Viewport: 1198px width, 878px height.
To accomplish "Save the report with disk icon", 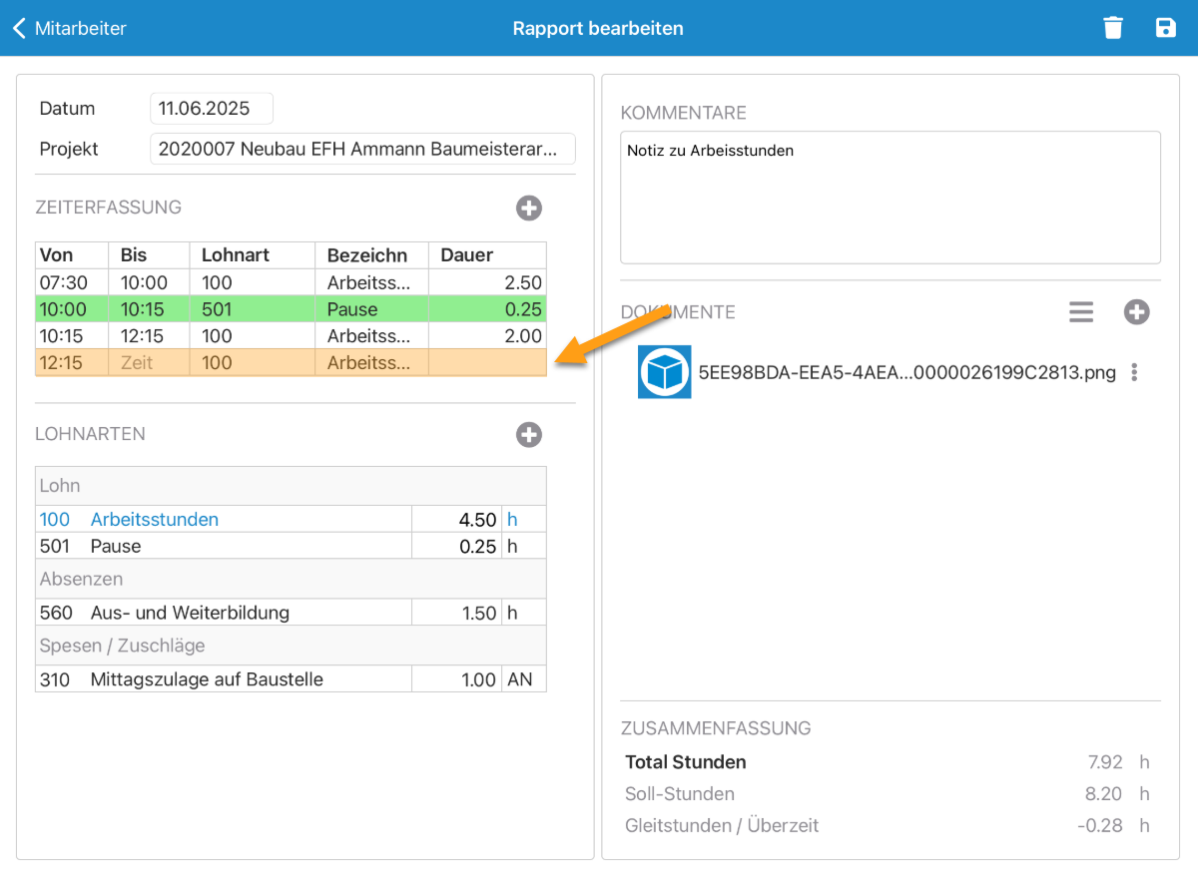I will [1165, 28].
